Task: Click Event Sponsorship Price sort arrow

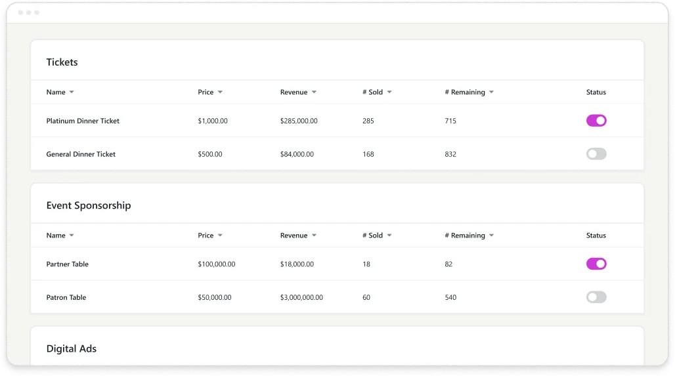Action: coord(220,236)
